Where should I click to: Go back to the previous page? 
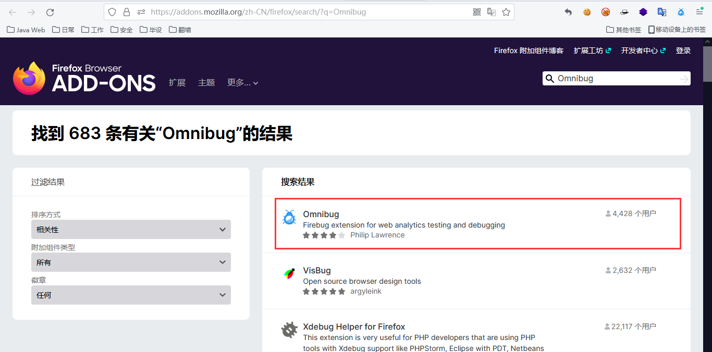pos(13,12)
